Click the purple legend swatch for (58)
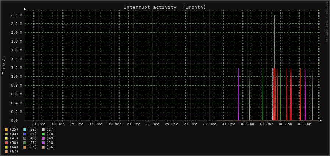The width and height of the screenshot is (330, 156). coord(43,143)
